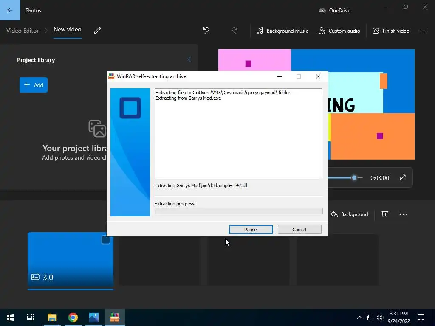
Task: Click the video preview seek slider handle
Action: pos(354,178)
